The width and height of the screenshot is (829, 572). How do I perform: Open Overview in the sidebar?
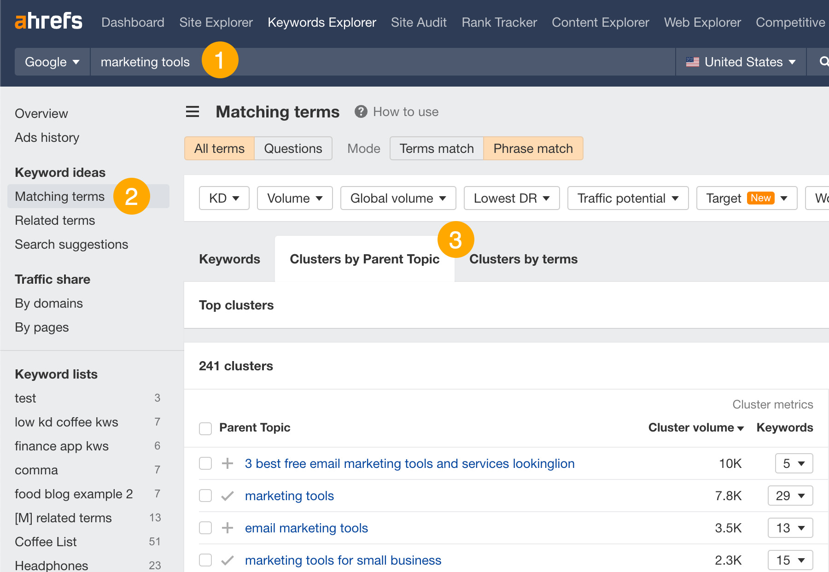[41, 113]
